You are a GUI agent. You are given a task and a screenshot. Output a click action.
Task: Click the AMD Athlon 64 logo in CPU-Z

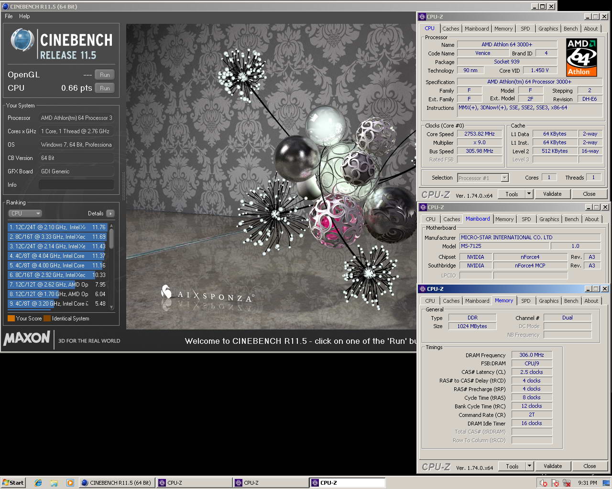pos(582,58)
